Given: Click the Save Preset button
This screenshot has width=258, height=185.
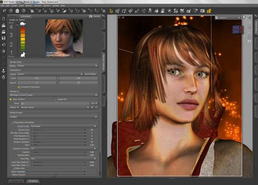Looking at the screenshot, I should (x=89, y=74).
